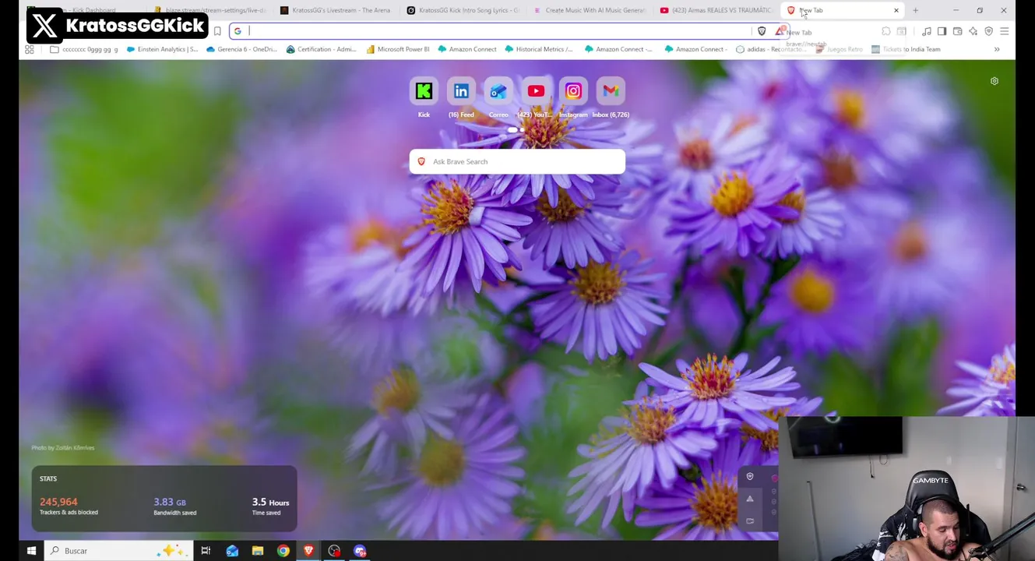1035x561 pixels.
Task: Click the Brave Rewards triangle card icon
Action: point(750,499)
